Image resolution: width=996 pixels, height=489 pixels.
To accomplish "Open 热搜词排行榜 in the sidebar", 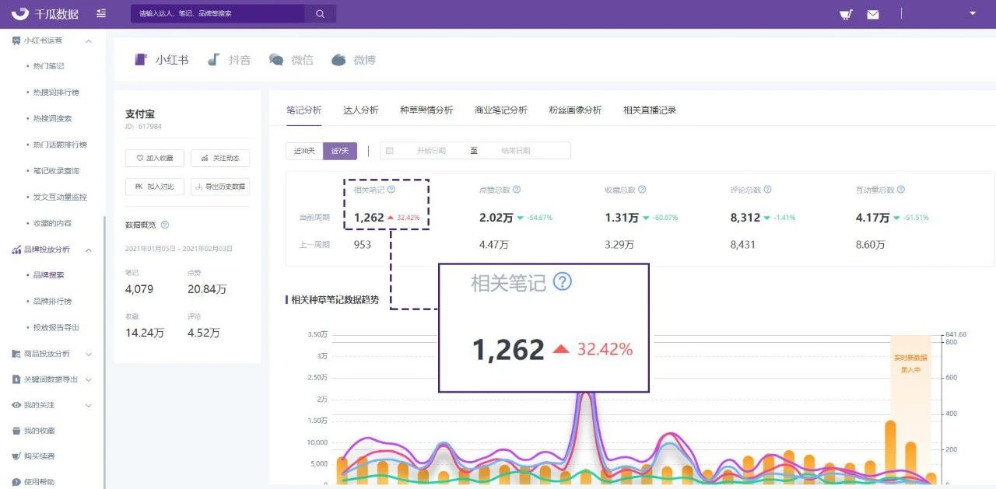I will [x=56, y=93].
